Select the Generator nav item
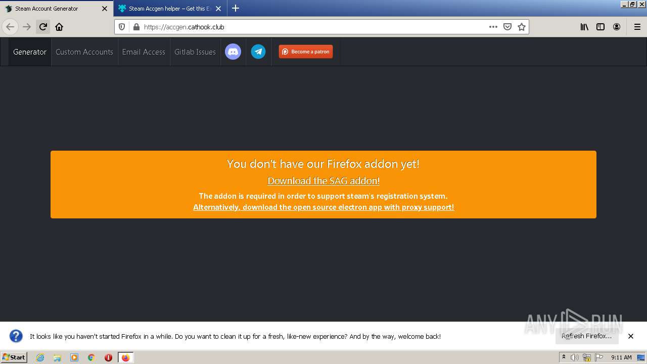647x364 pixels. (x=30, y=52)
